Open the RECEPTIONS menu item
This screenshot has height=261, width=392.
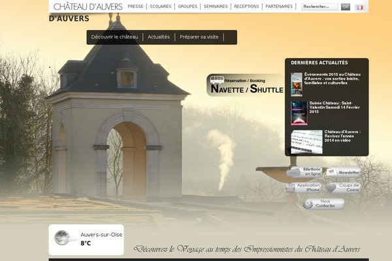pos(246,7)
